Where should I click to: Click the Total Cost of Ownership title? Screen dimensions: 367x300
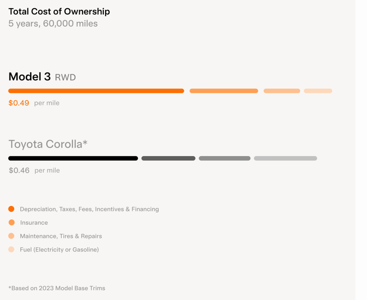click(x=59, y=12)
